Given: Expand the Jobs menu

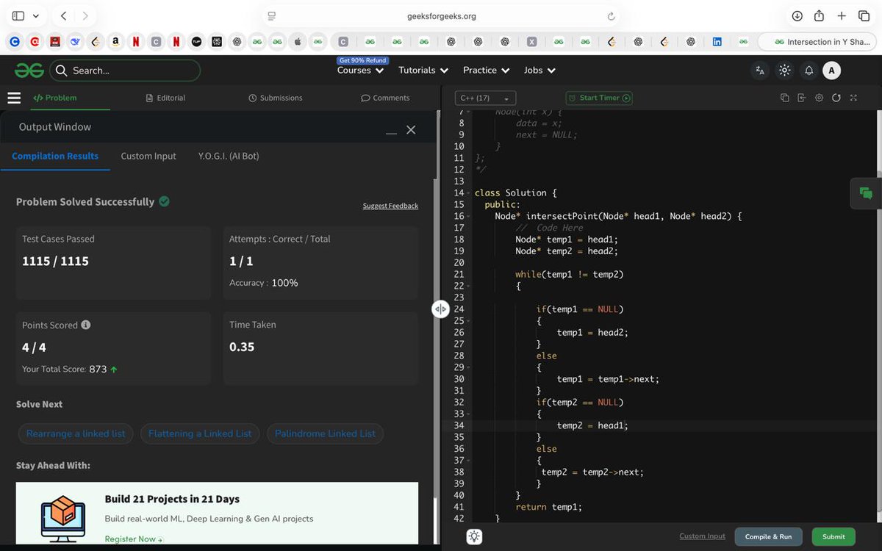Looking at the screenshot, I should [540, 71].
